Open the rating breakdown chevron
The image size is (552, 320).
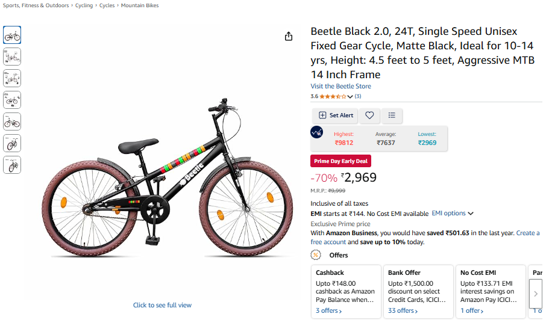pos(350,96)
